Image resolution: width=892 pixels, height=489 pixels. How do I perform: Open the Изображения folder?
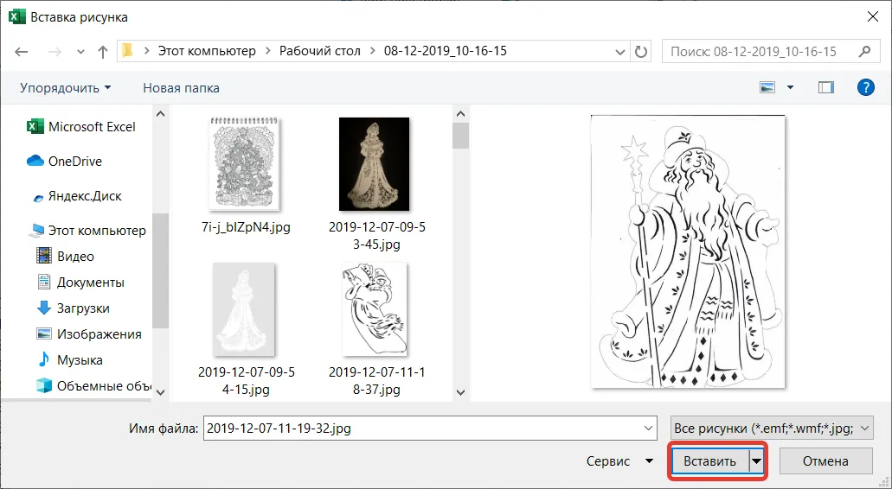point(88,334)
